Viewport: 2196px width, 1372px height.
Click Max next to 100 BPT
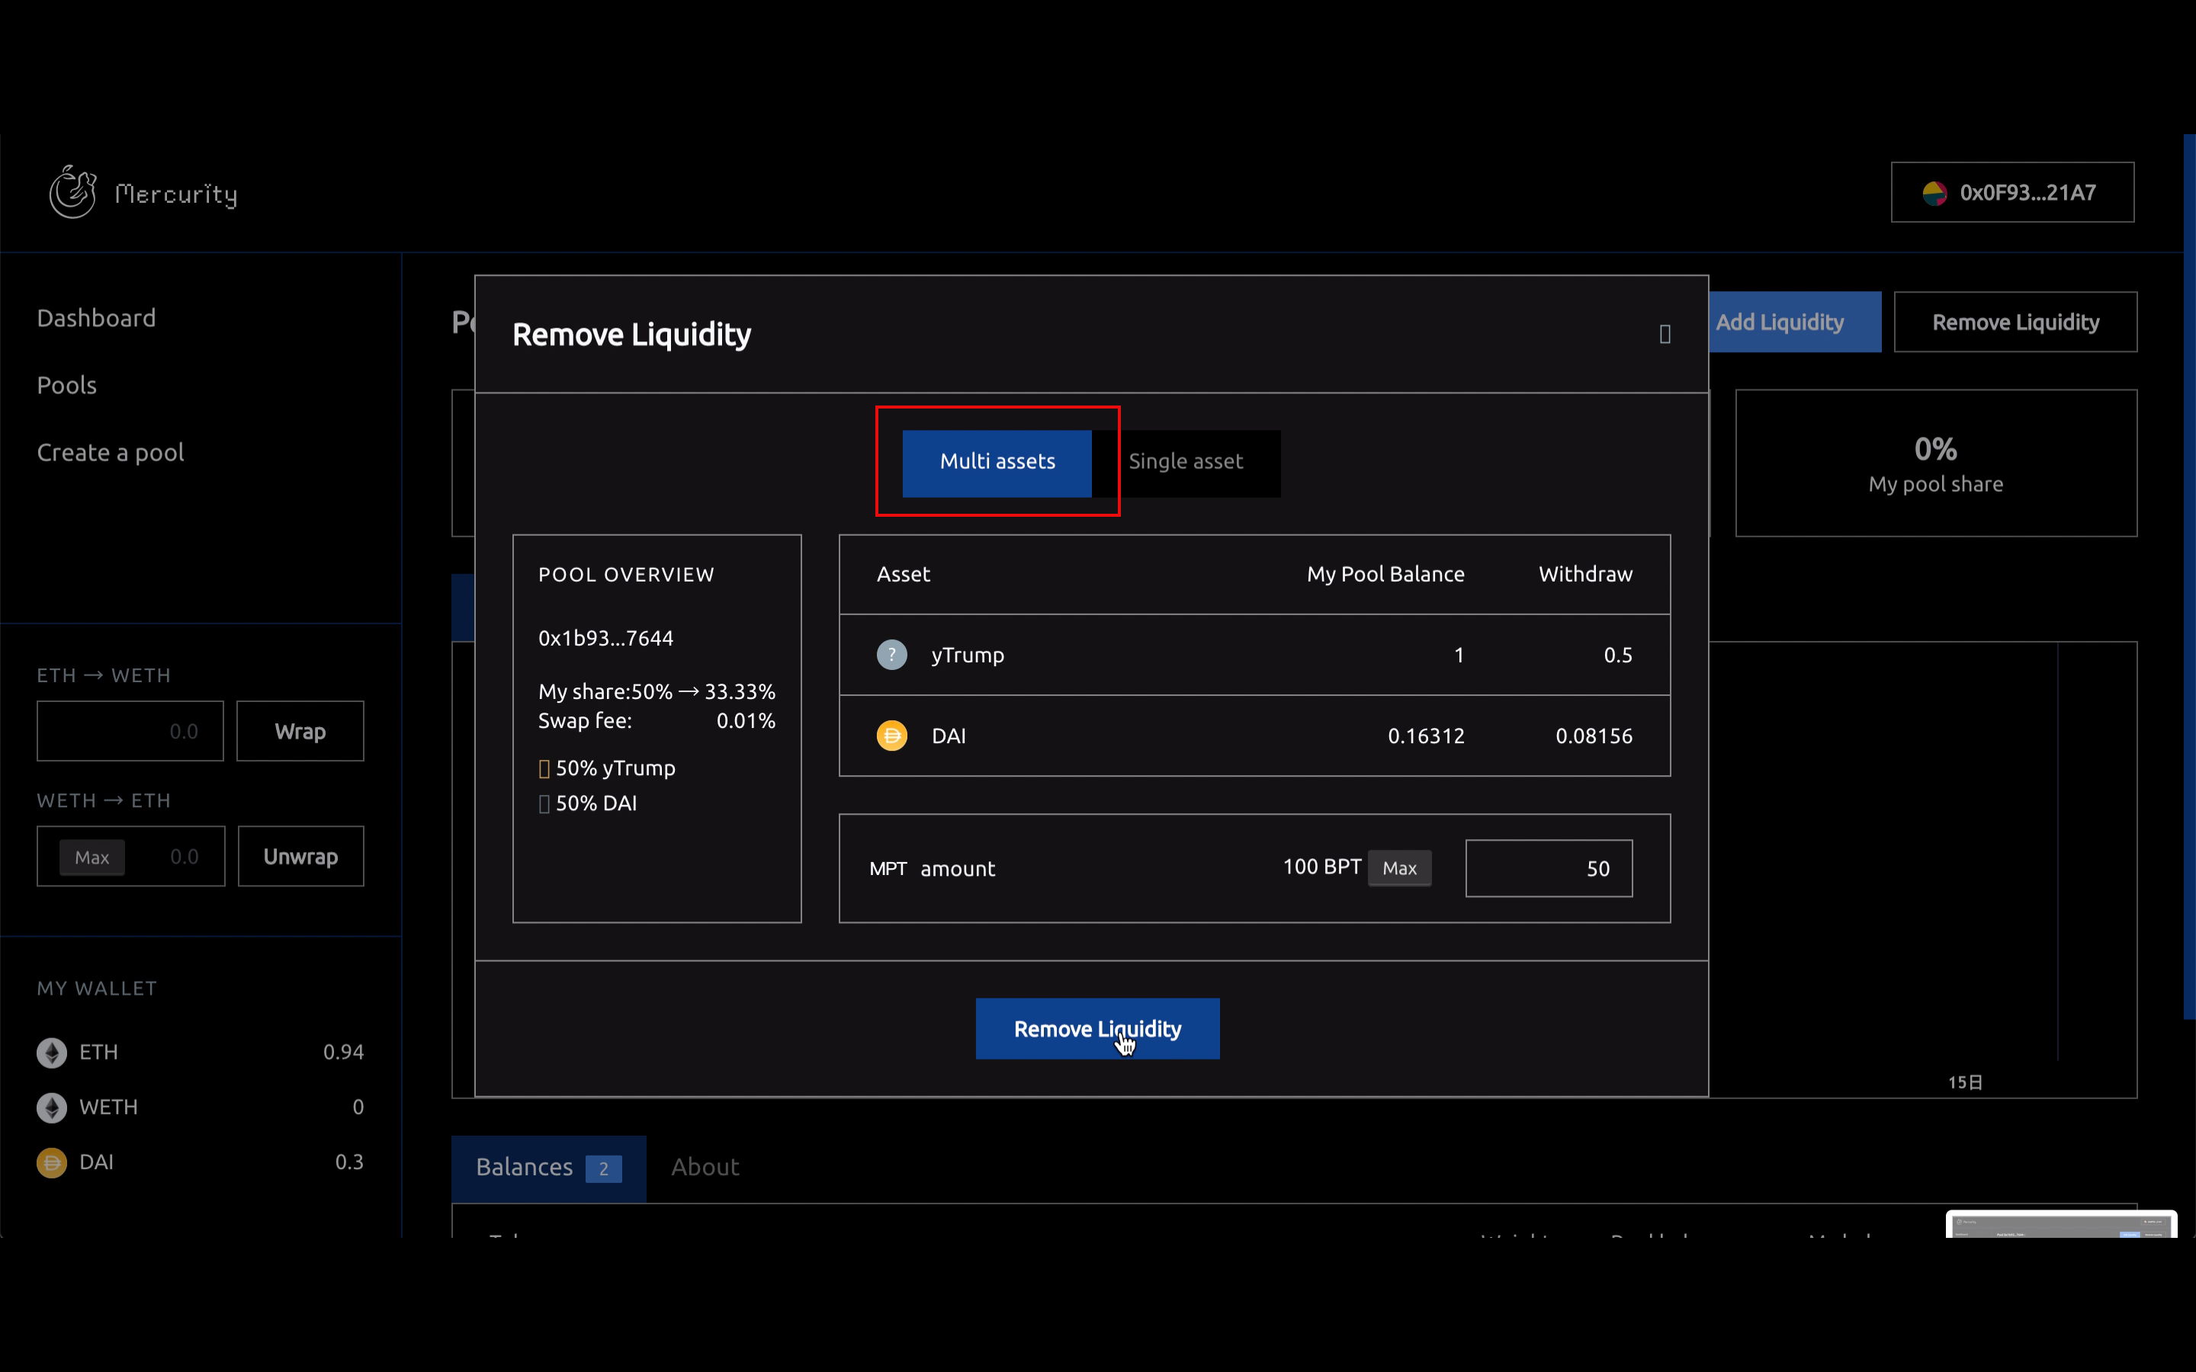1398,868
